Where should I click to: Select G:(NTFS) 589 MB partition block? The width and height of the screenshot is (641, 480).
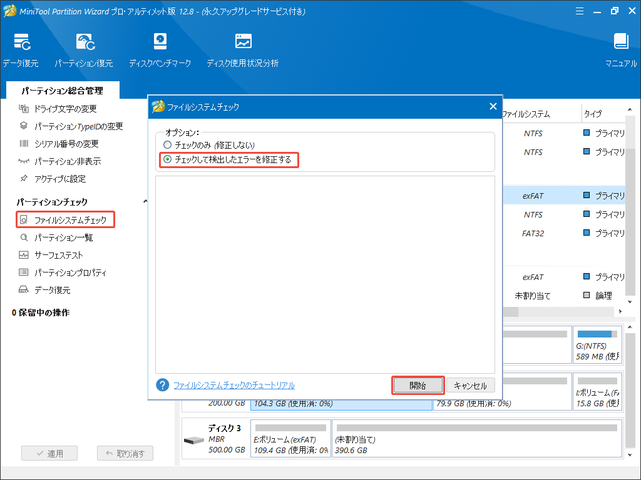tap(597, 345)
